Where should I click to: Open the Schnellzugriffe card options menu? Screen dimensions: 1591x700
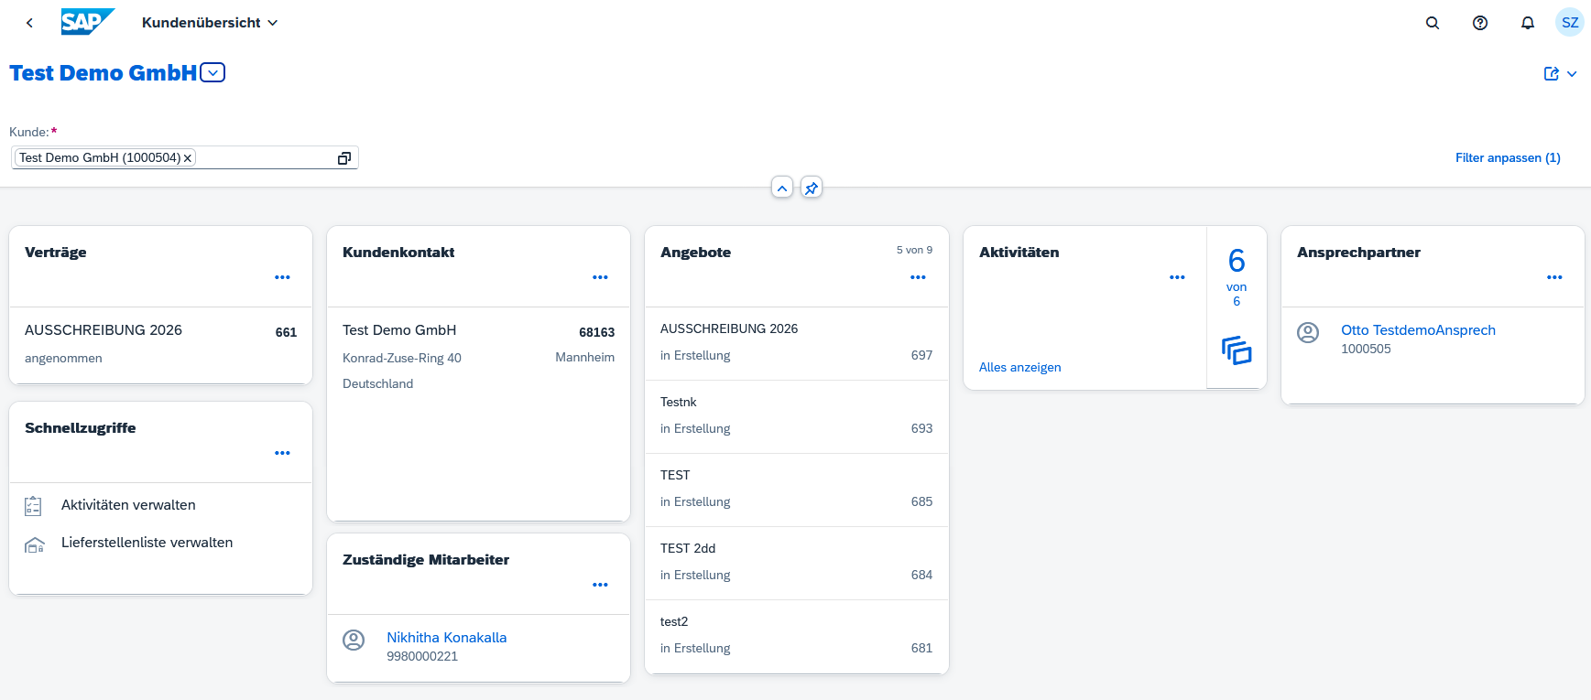[282, 453]
